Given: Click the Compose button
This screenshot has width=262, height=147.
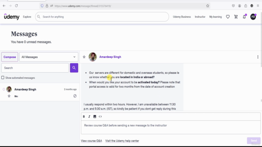Looking at the screenshot, I should (10, 57).
